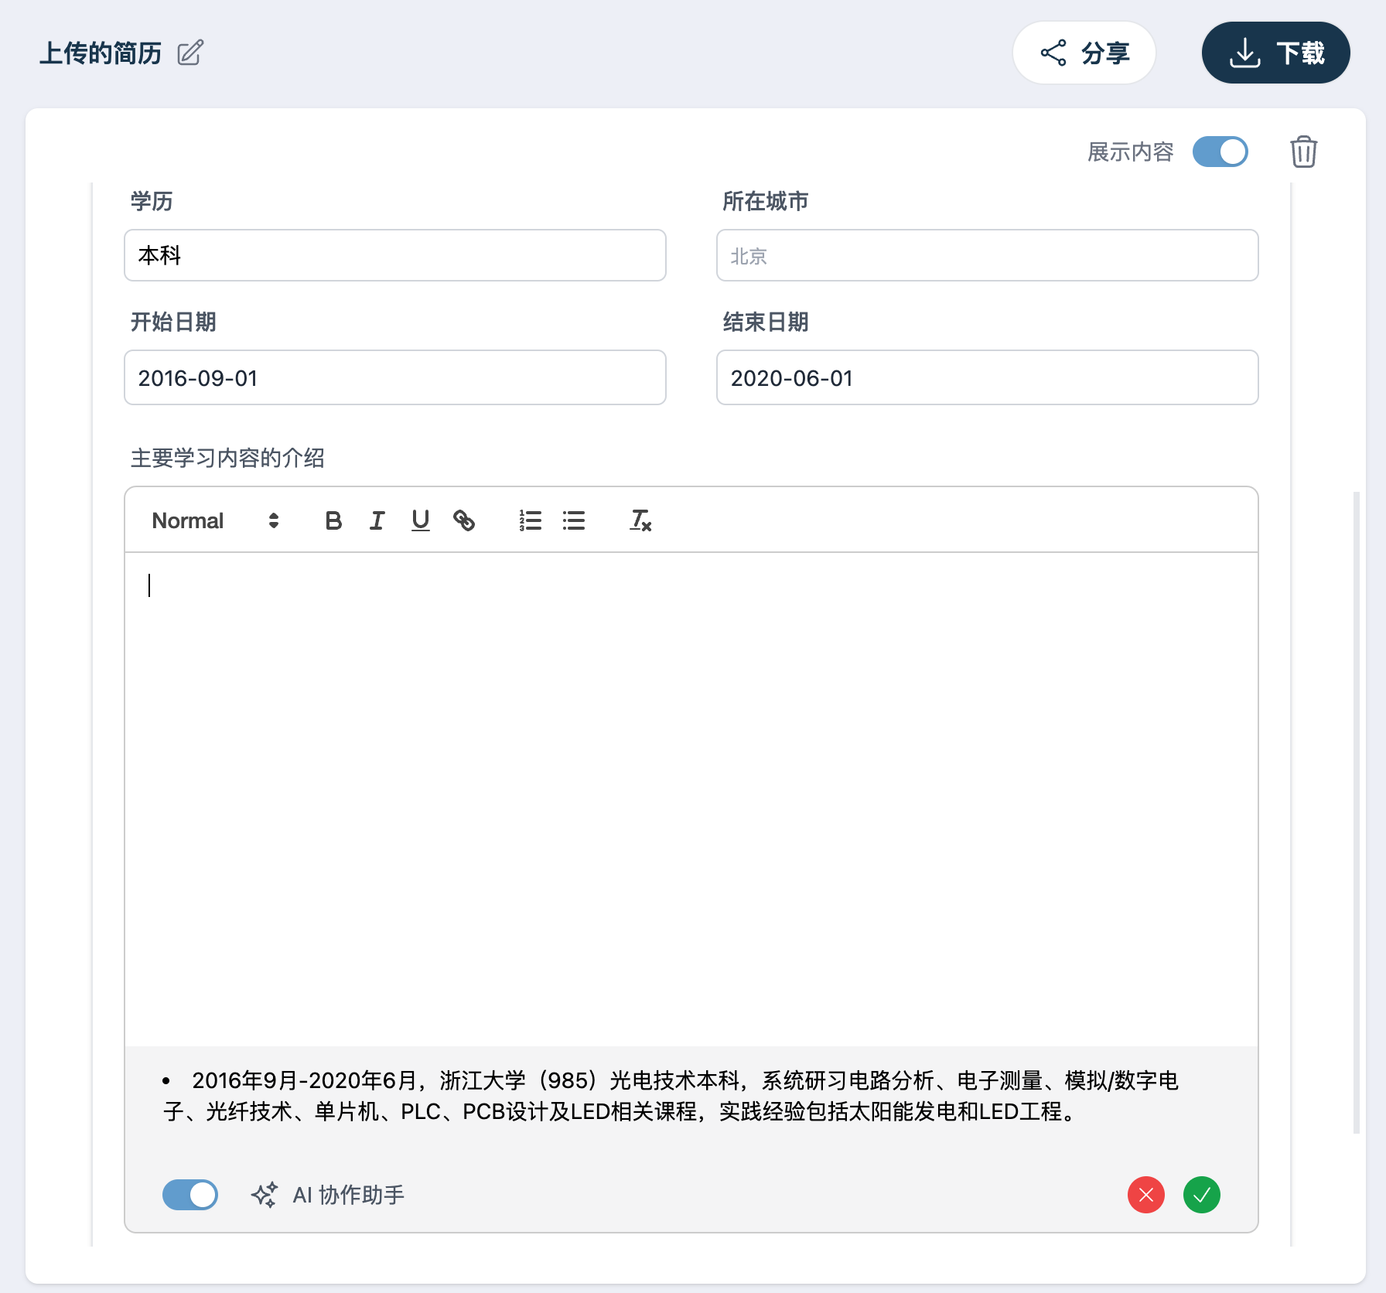Click the 所在城市 input field
1386x1293 pixels.
pos(987,255)
